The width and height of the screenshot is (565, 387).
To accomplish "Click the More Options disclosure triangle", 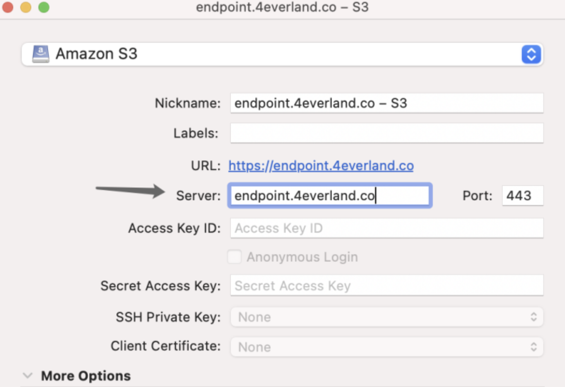I will [27, 375].
